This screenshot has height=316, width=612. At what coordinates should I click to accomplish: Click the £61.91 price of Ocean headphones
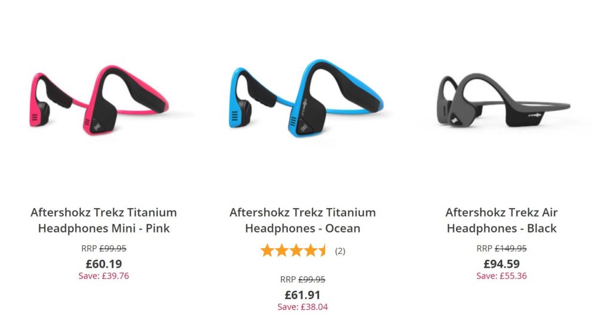302,295
